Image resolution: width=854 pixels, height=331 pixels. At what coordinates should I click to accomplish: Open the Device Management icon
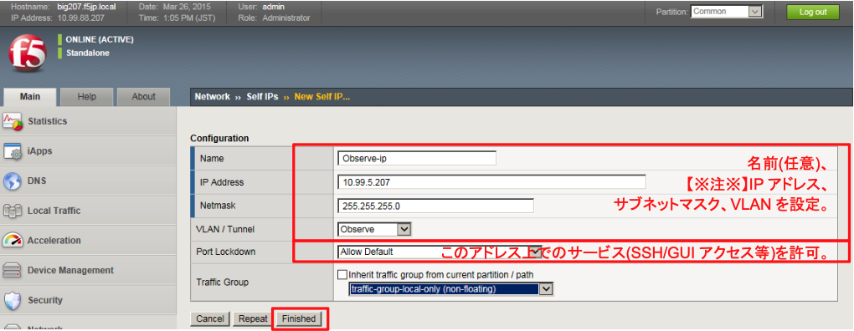click(x=13, y=271)
